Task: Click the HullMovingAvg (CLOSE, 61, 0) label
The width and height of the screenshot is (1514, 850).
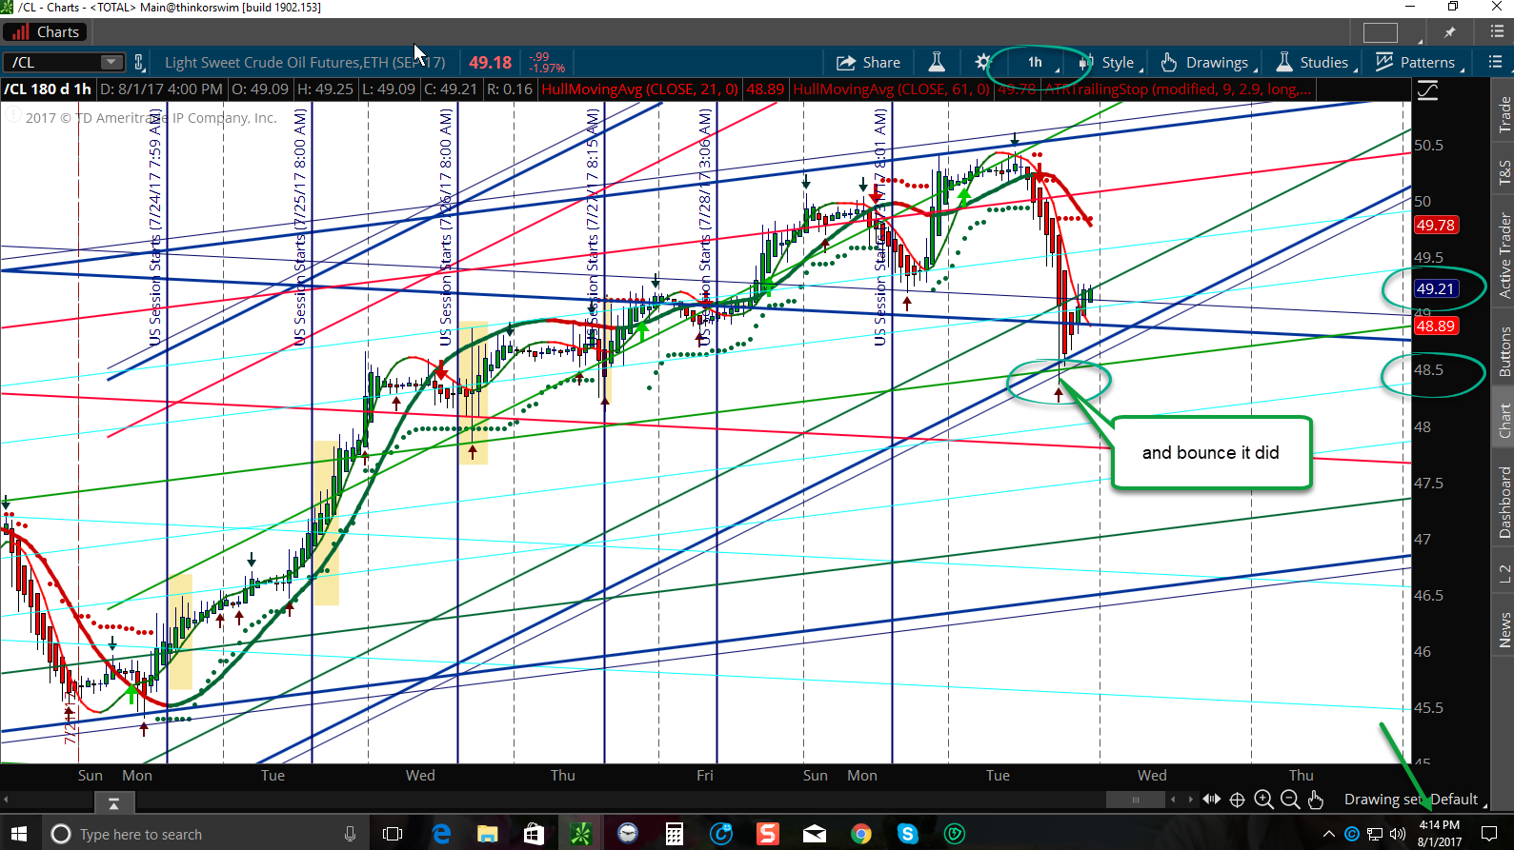Action: [x=892, y=89]
